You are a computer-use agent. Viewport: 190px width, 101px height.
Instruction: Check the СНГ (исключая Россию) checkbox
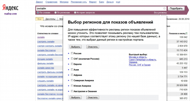click(x=72, y=59)
